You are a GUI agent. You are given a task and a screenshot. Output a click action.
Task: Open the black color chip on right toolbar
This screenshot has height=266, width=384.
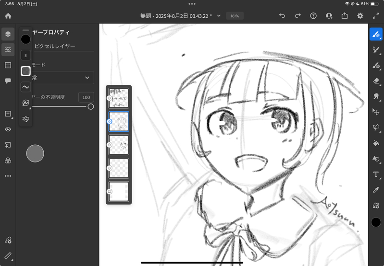(x=376, y=222)
